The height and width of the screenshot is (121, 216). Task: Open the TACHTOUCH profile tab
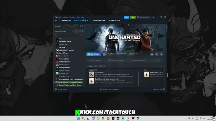coord(114,20)
